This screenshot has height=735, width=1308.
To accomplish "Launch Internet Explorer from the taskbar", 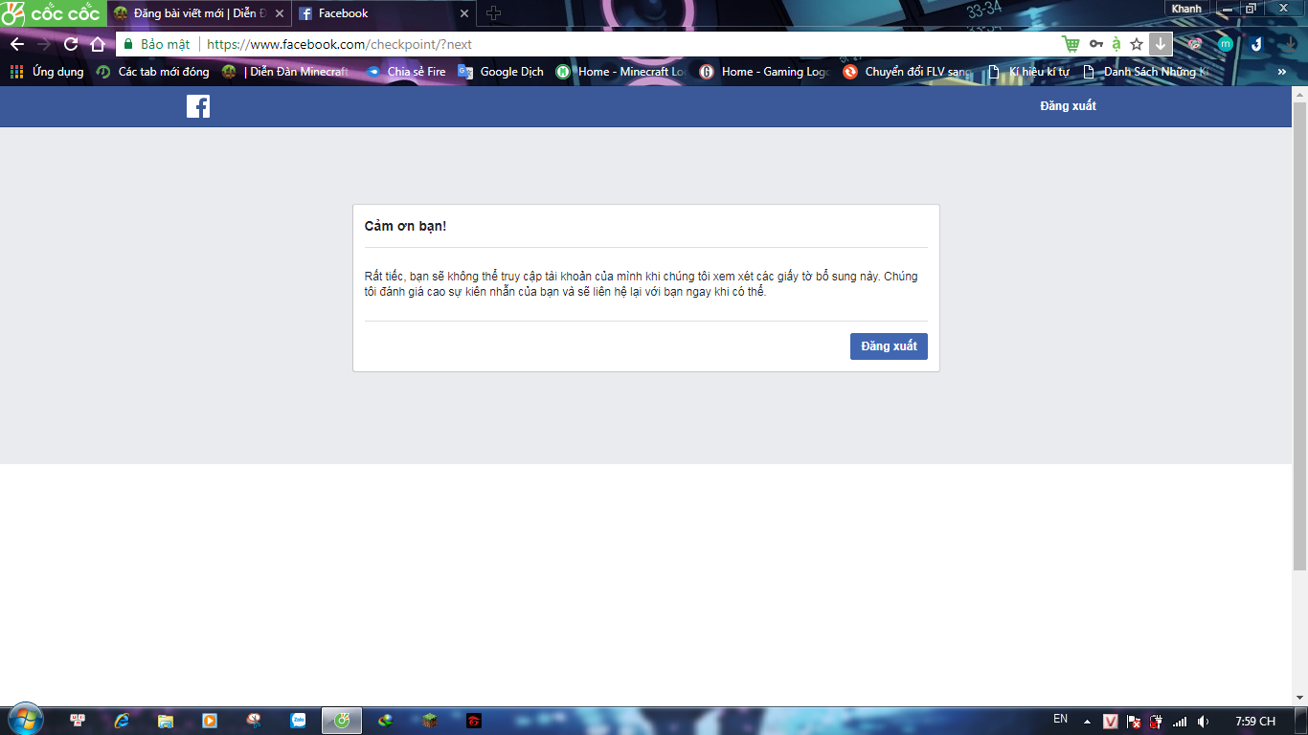I will 122,721.
